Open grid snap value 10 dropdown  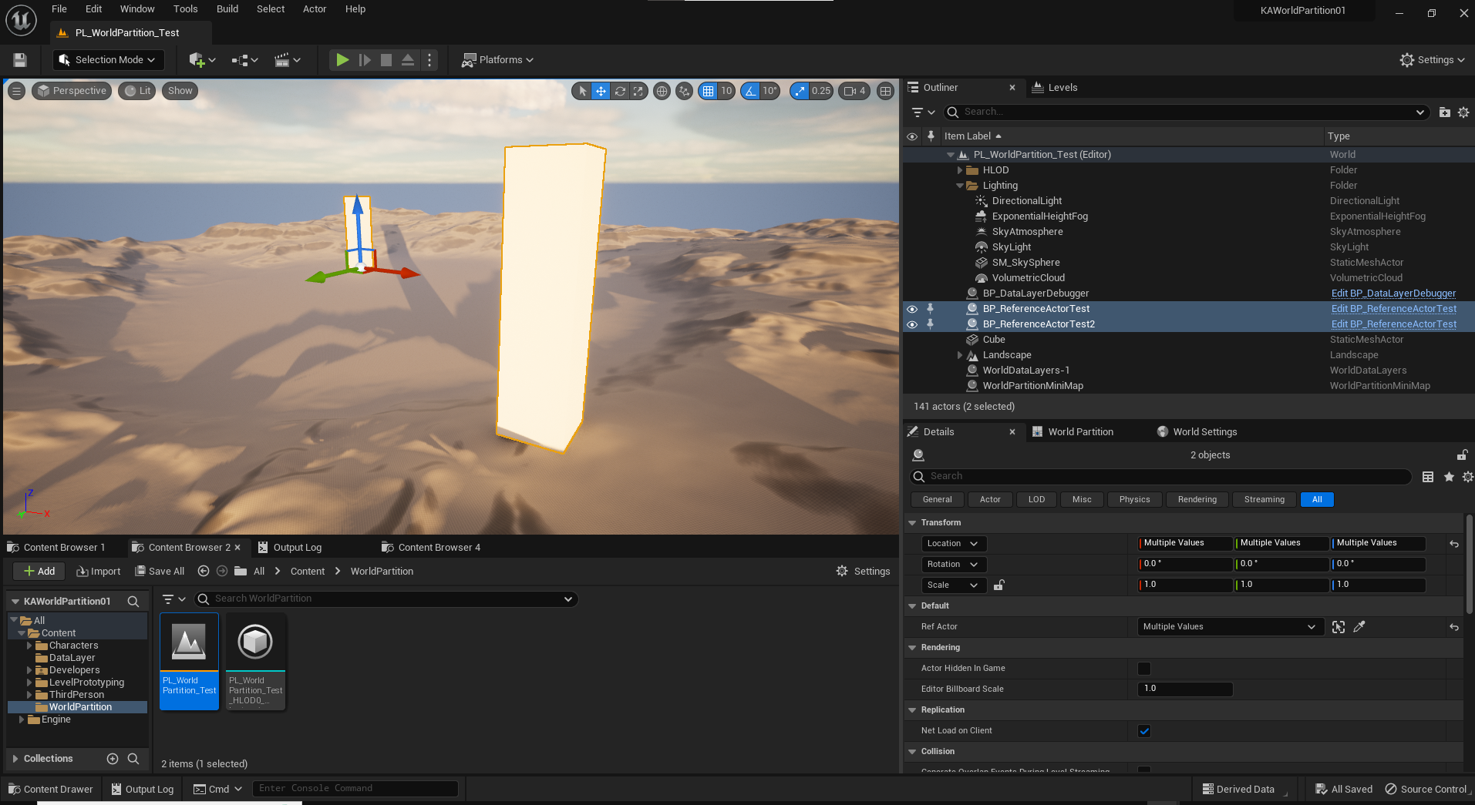(726, 91)
